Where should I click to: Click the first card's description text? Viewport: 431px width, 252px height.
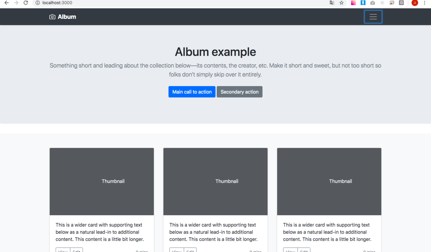coord(100,232)
